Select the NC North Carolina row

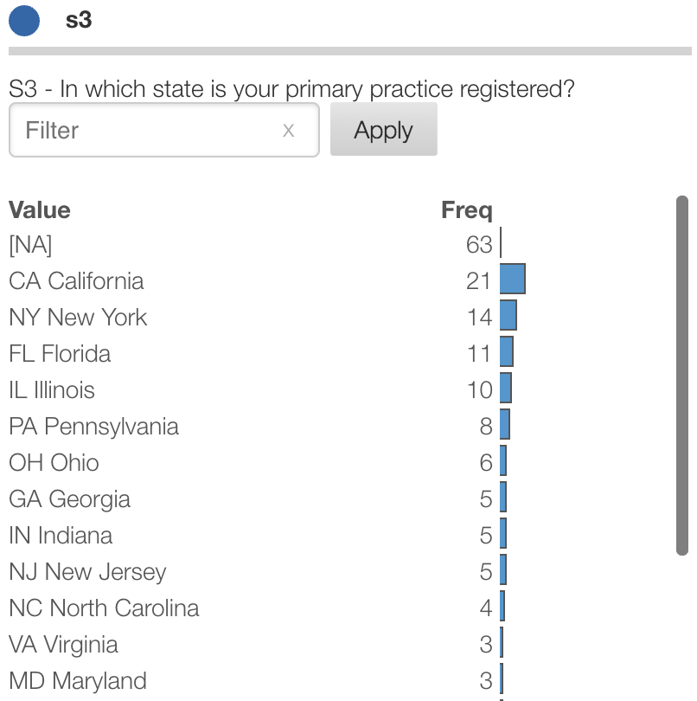[104, 608]
